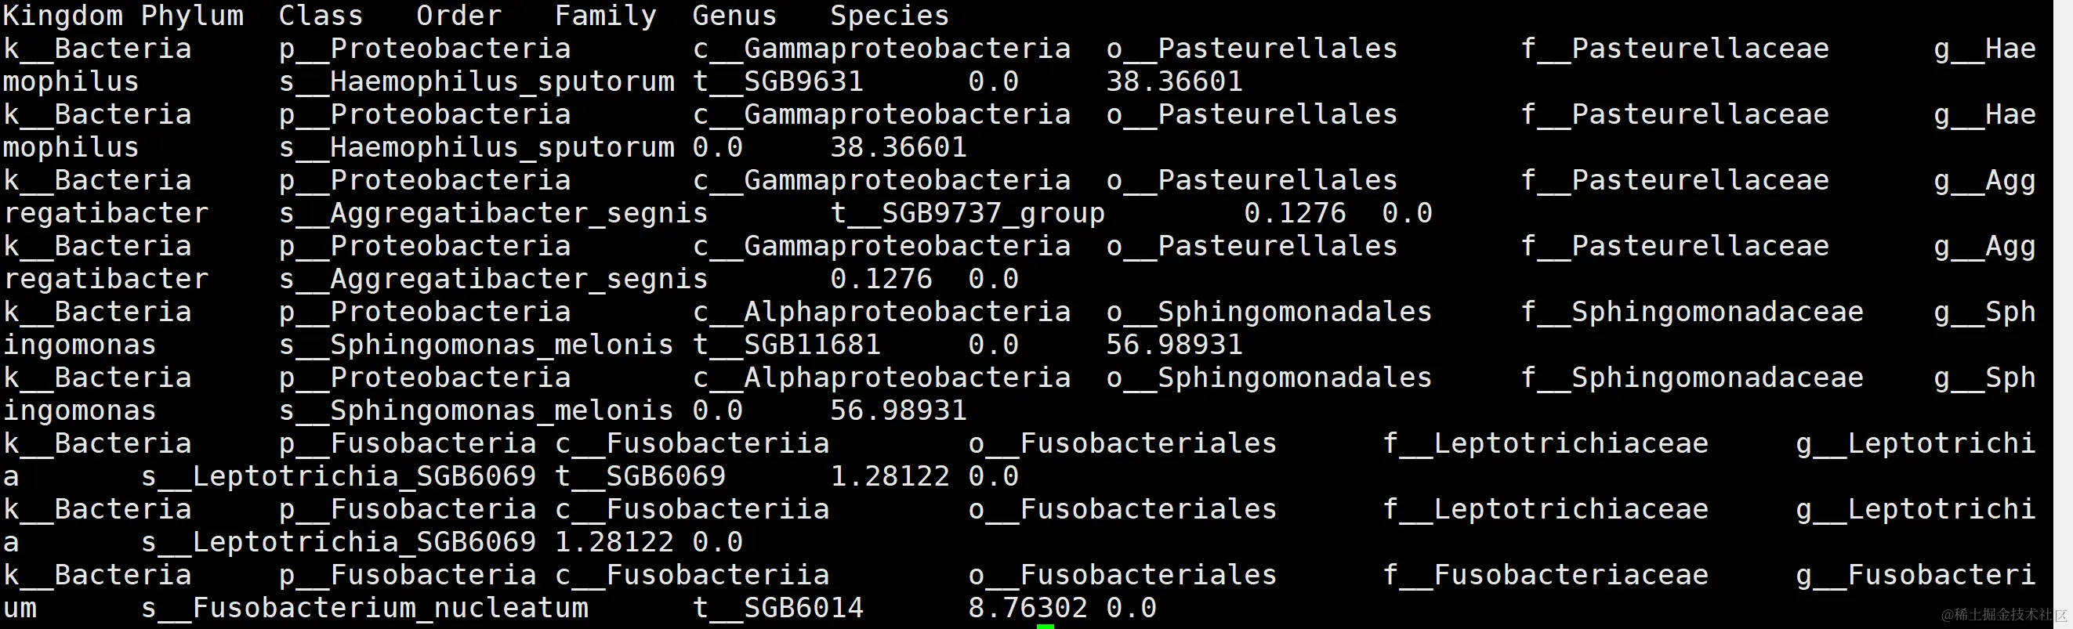Click the Kingdom column header
2073x629 pixels.
pyautogui.click(x=63, y=16)
